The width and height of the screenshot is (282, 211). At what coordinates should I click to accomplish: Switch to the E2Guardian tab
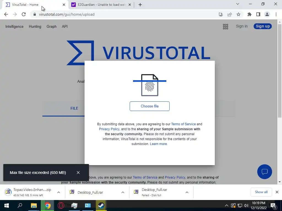pyautogui.click(x=101, y=5)
